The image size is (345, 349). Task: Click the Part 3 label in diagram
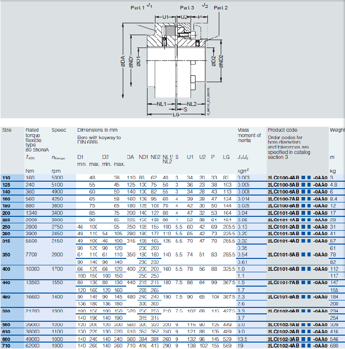[x=187, y=8]
